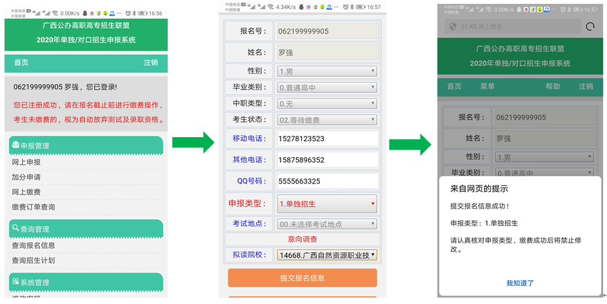Tap Bluetooth icon on middle form screen
The width and height of the screenshot is (607, 304).
(352, 7)
